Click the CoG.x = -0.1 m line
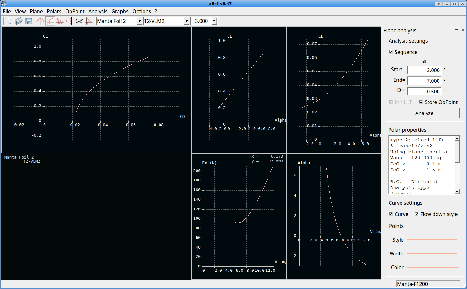The height and width of the screenshot is (289, 467). 416,164
